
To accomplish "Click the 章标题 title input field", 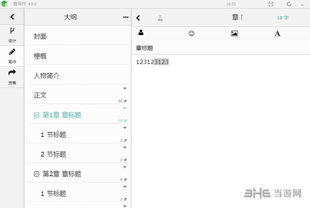I will click(x=221, y=48).
